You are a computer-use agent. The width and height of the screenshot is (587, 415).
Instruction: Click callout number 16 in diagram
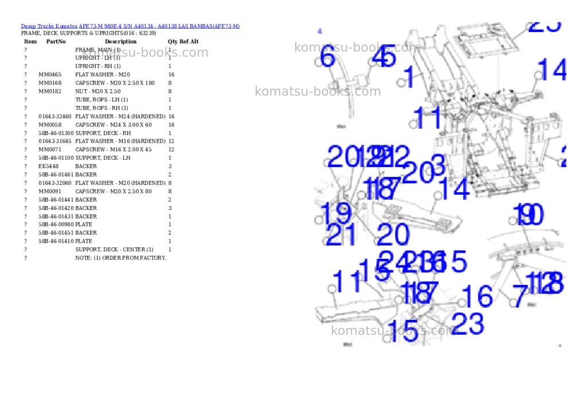[478, 296]
